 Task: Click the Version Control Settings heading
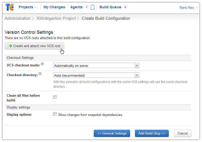(29, 32)
